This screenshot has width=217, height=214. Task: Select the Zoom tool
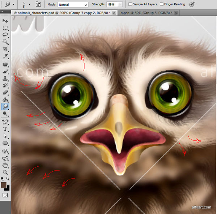tap(5, 172)
